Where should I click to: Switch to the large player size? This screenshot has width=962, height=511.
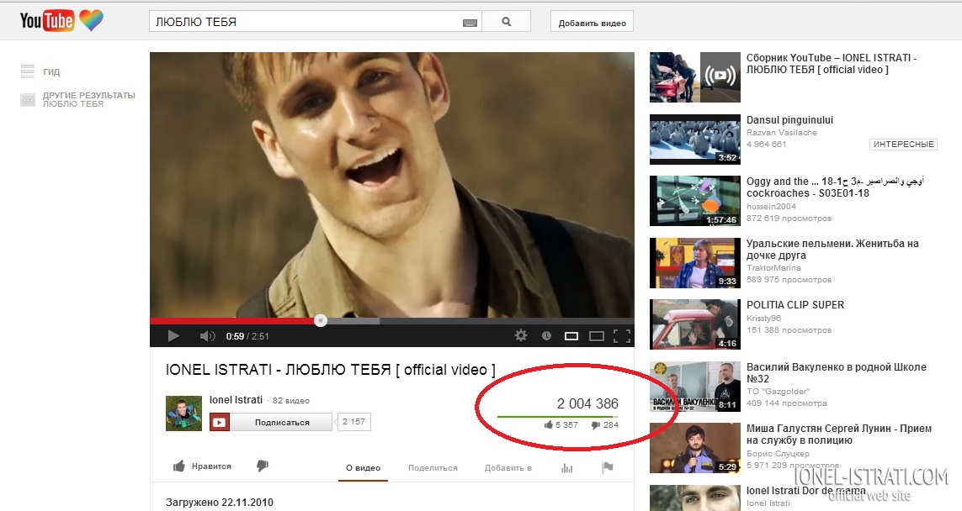coord(597,336)
